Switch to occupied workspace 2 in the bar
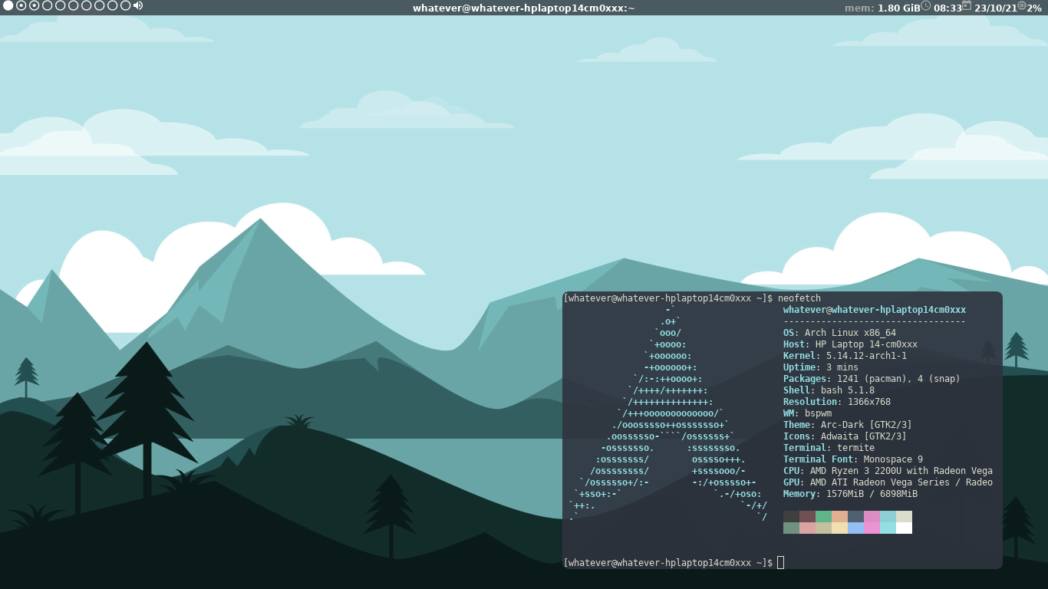Viewport: 1048px width, 589px height. (21, 5)
